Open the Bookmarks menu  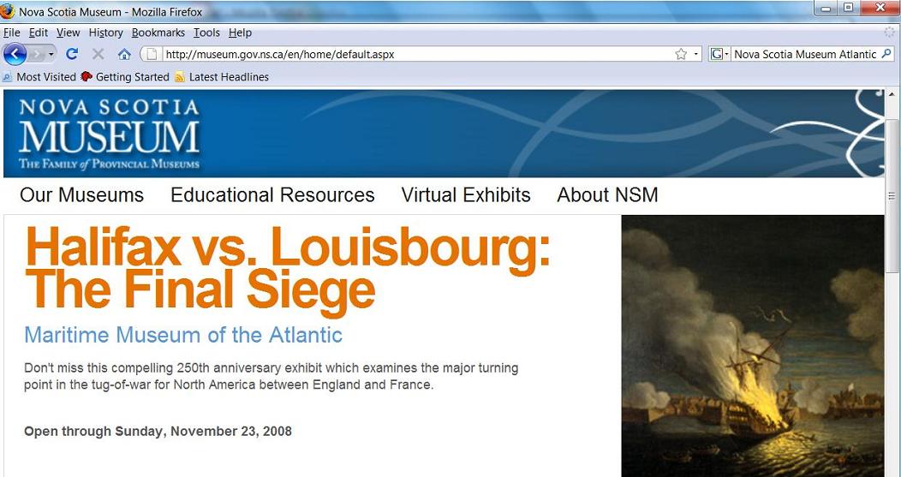pyautogui.click(x=158, y=33)
